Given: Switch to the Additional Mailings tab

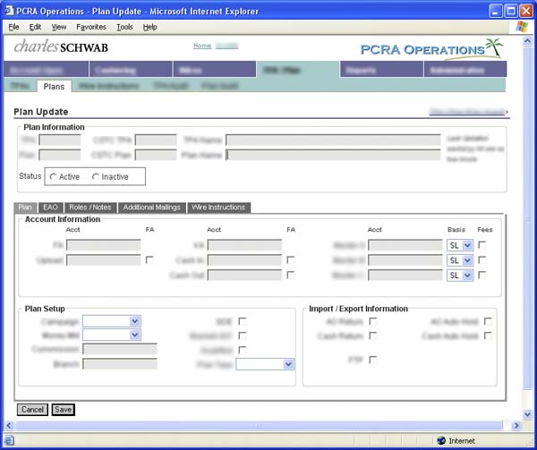Looking at the screenshot, I should [x=152, y=208].
